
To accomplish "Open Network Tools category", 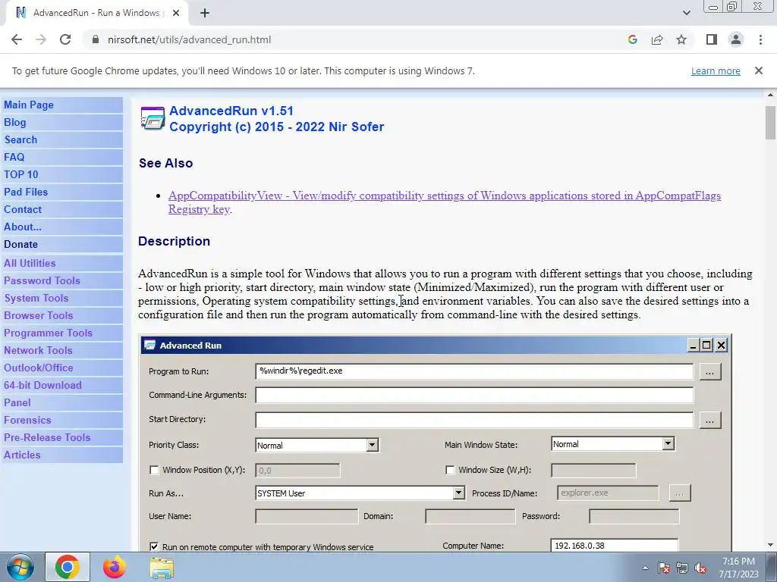I will (x=38, y=350).
